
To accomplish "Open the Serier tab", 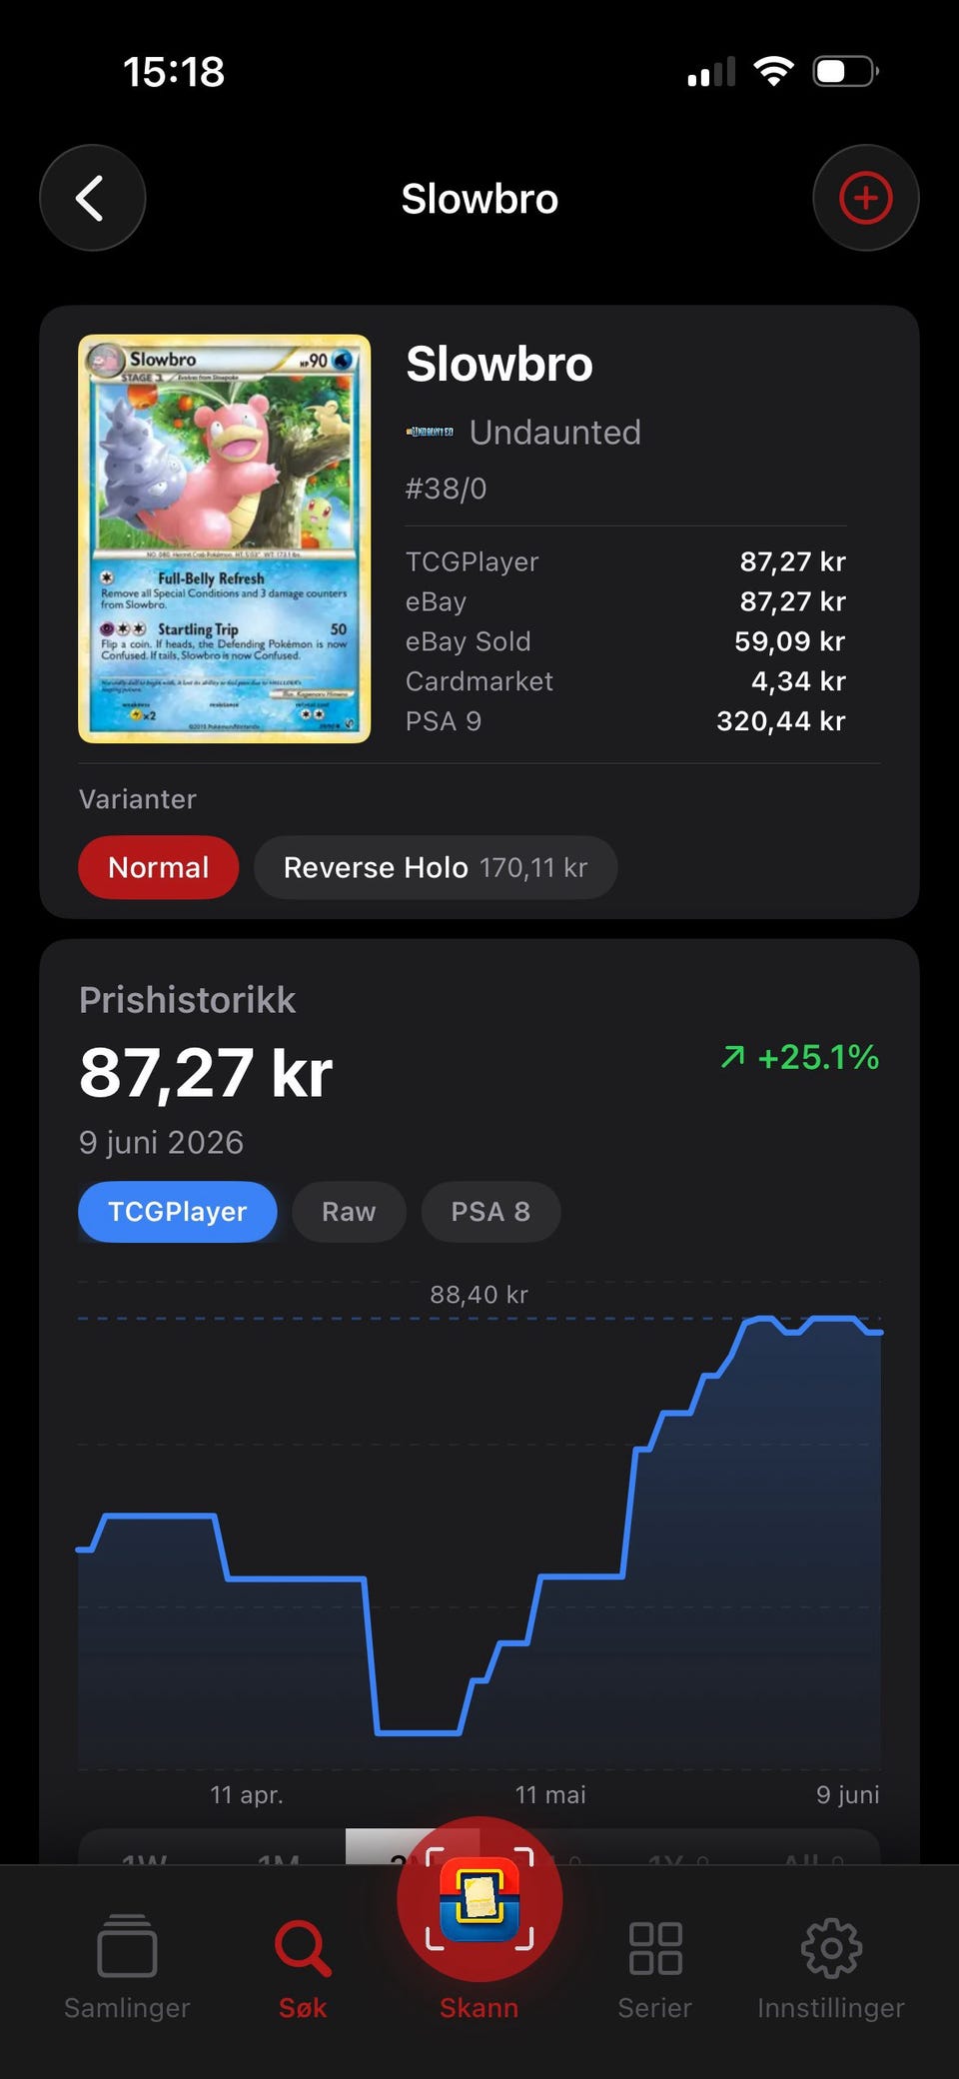I will tap(655, 1967).
